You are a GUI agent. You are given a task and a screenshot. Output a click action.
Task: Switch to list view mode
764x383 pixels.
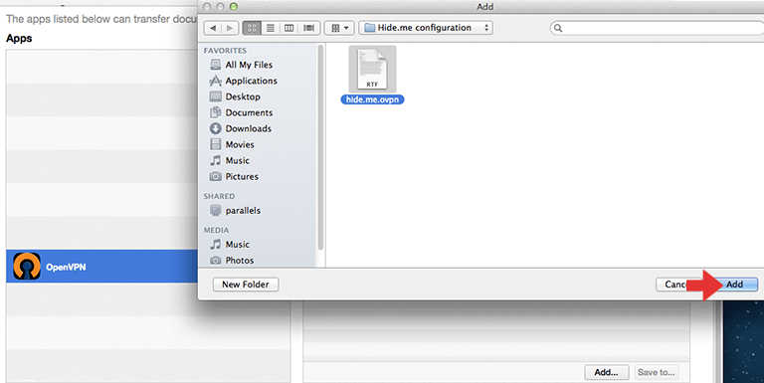[271, 28]
